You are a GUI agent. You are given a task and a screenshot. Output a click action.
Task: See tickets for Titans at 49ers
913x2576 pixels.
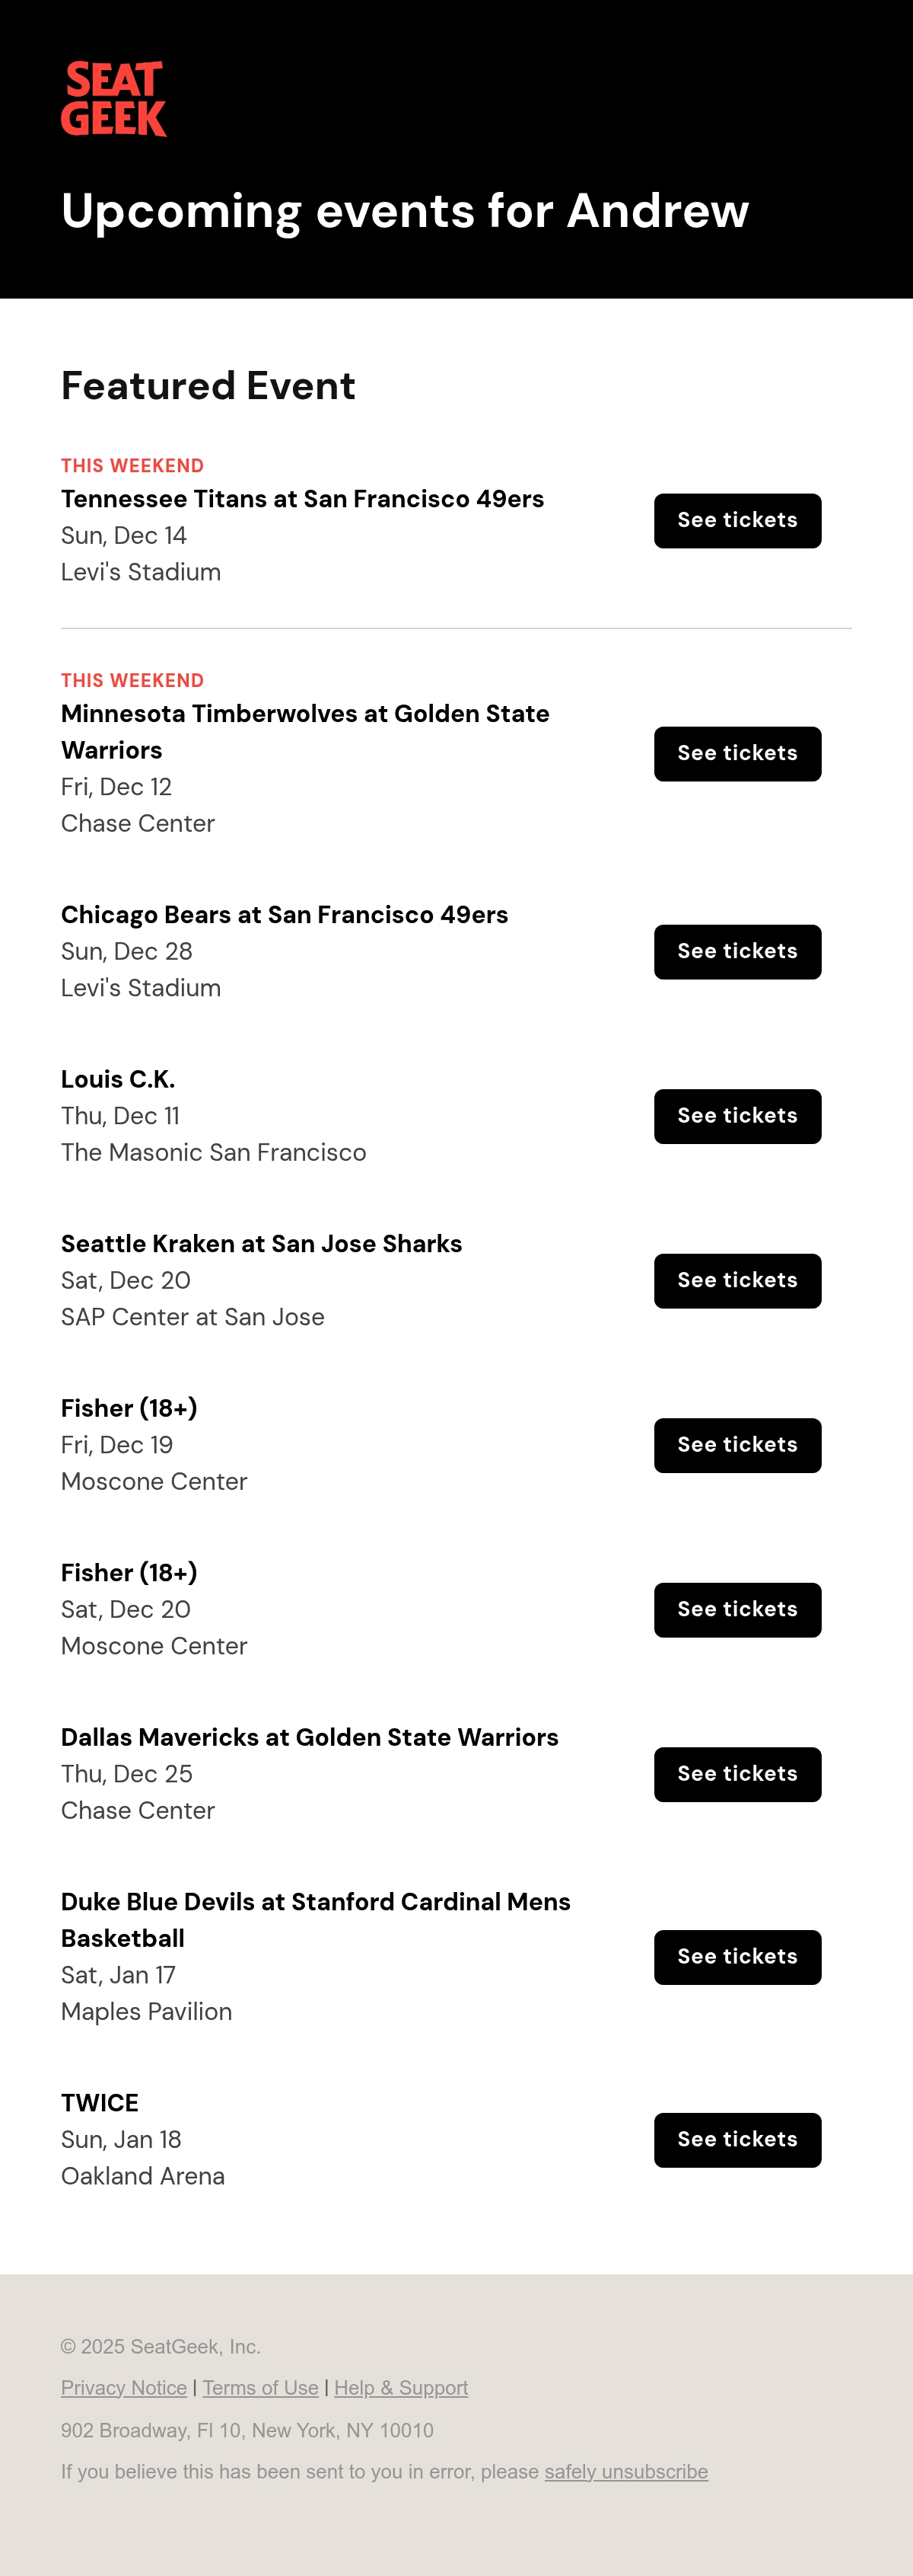tap(737, 521)
